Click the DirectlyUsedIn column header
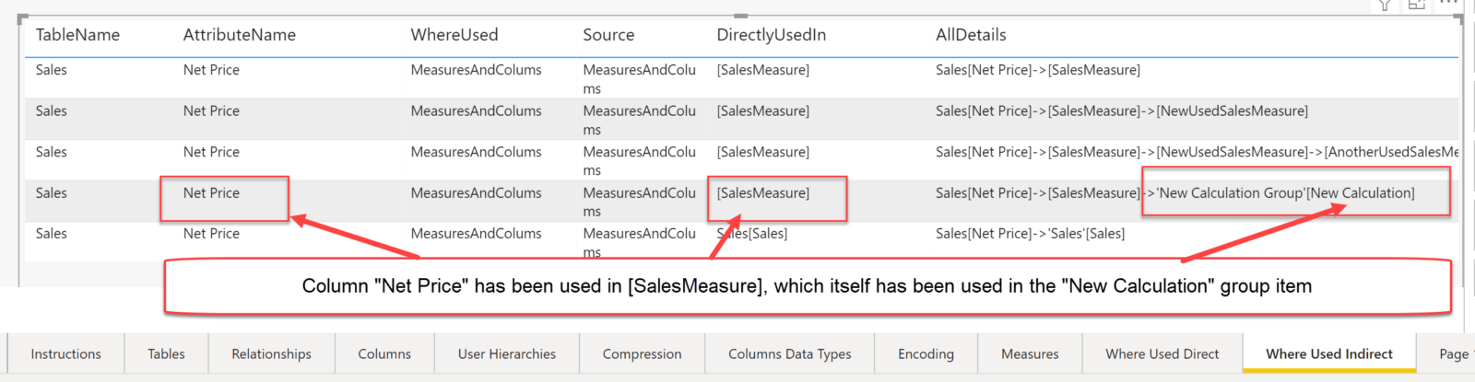This screenshot has width=1475, height=382. pyautogui.click(x=772, y=35)
